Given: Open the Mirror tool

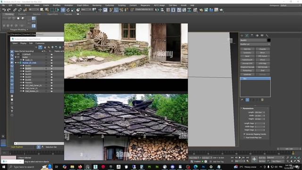Looking at the screenshot, I should 157,10.
